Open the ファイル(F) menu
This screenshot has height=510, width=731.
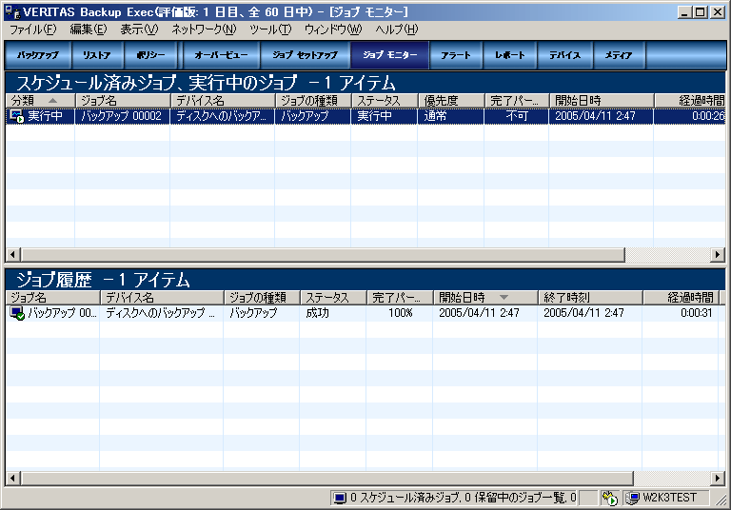[x=33, y=29]
